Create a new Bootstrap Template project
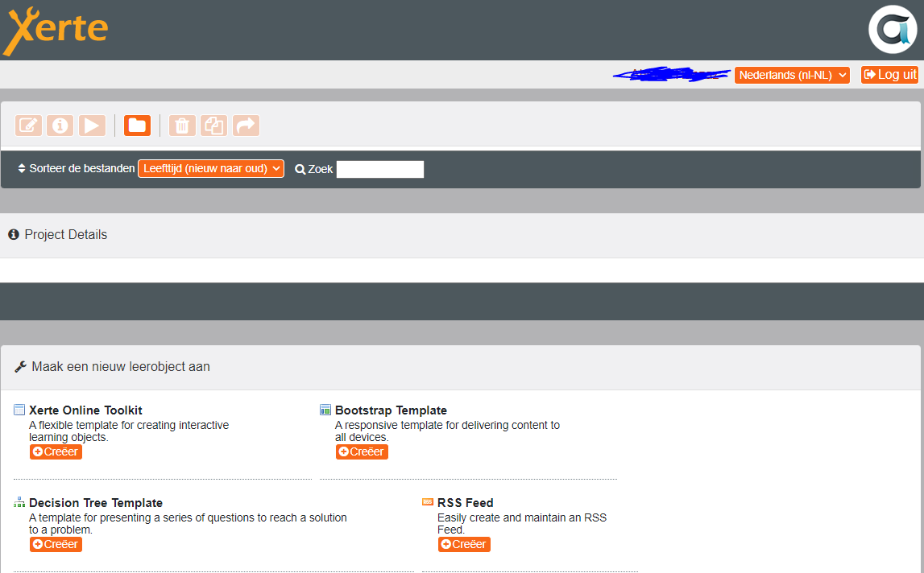Image resolution: width=924 pixels, height=573 pixels. [x=362, y=451]
